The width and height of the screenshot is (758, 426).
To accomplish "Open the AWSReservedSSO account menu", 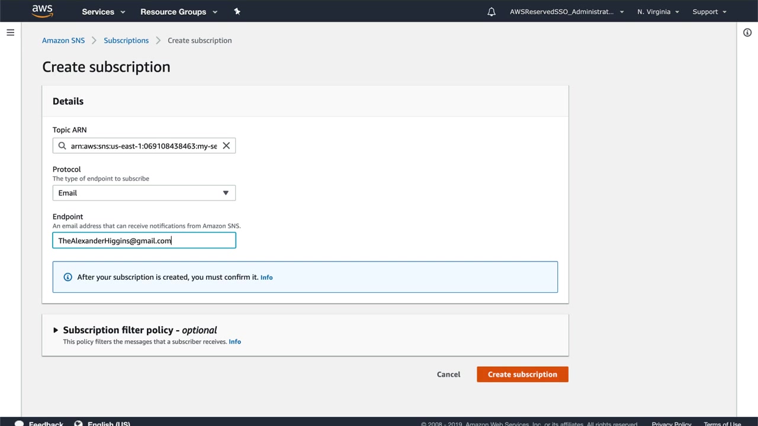I will click(566, 12).
